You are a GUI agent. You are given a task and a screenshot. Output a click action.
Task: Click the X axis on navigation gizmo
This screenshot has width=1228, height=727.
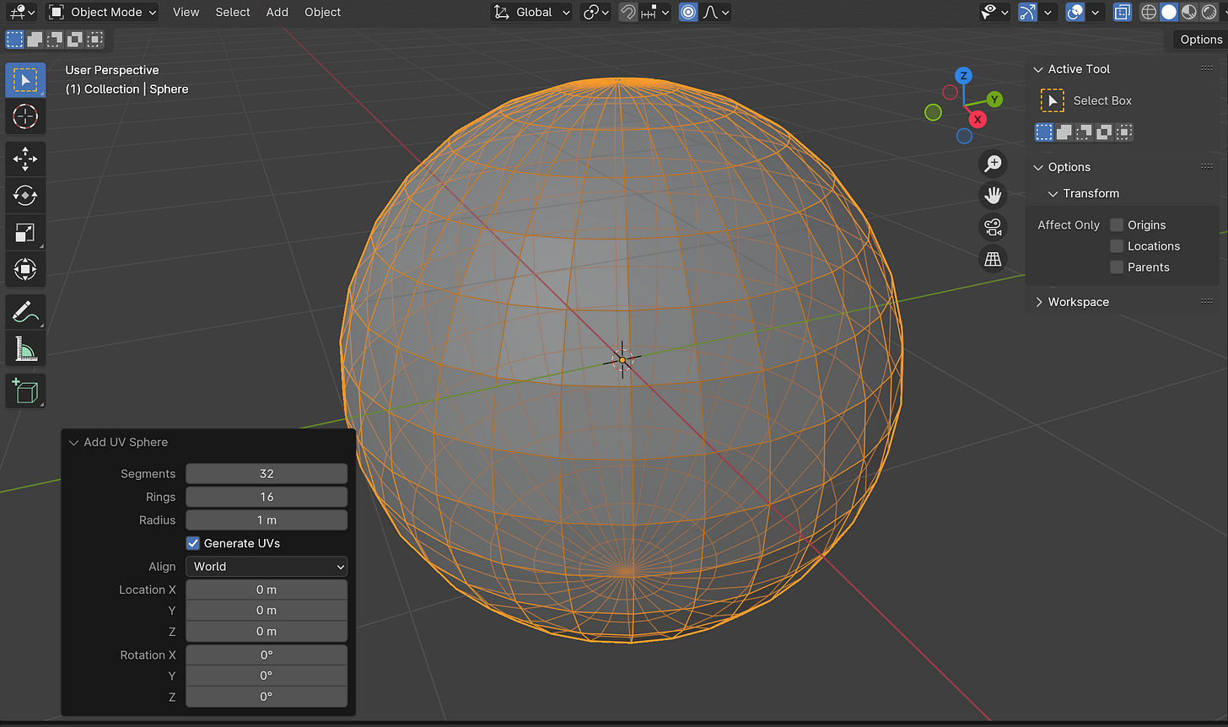pos(978,119)
